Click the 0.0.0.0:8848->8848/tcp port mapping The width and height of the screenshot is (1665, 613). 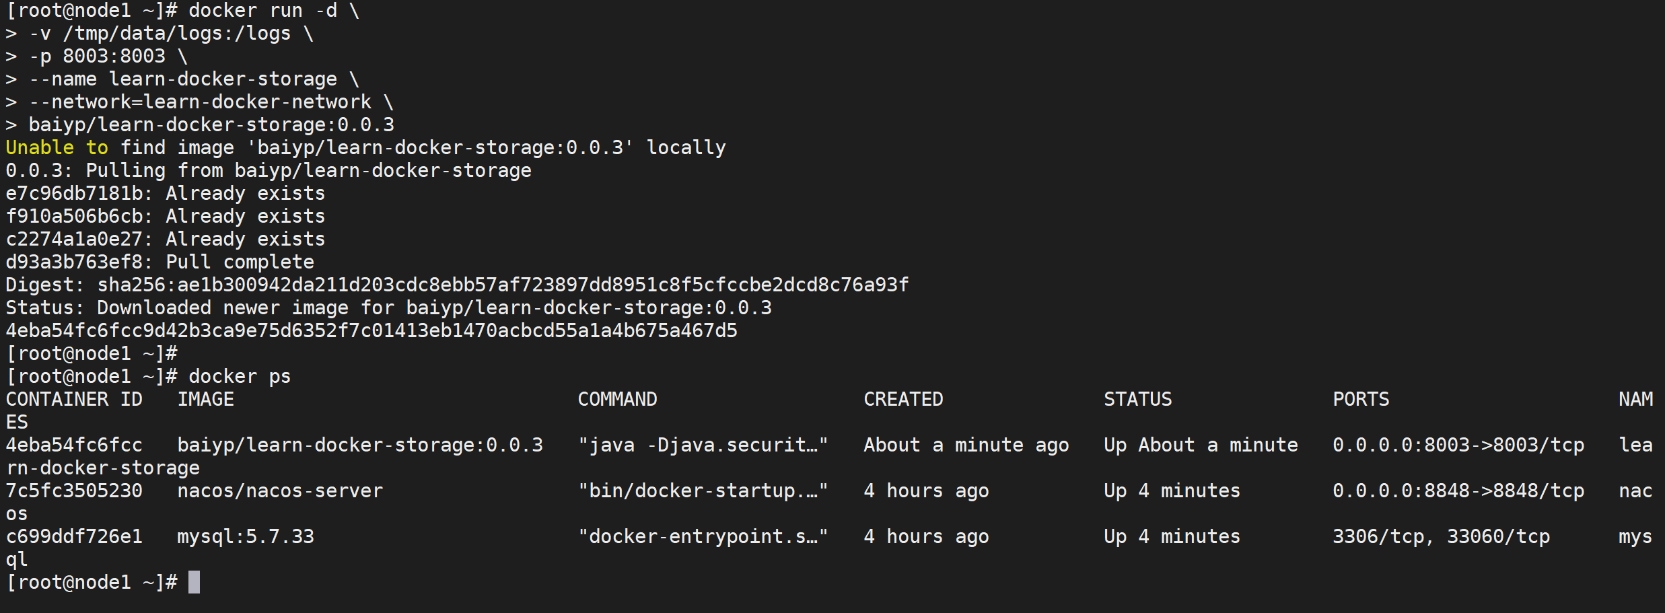tap(1458, 491)
